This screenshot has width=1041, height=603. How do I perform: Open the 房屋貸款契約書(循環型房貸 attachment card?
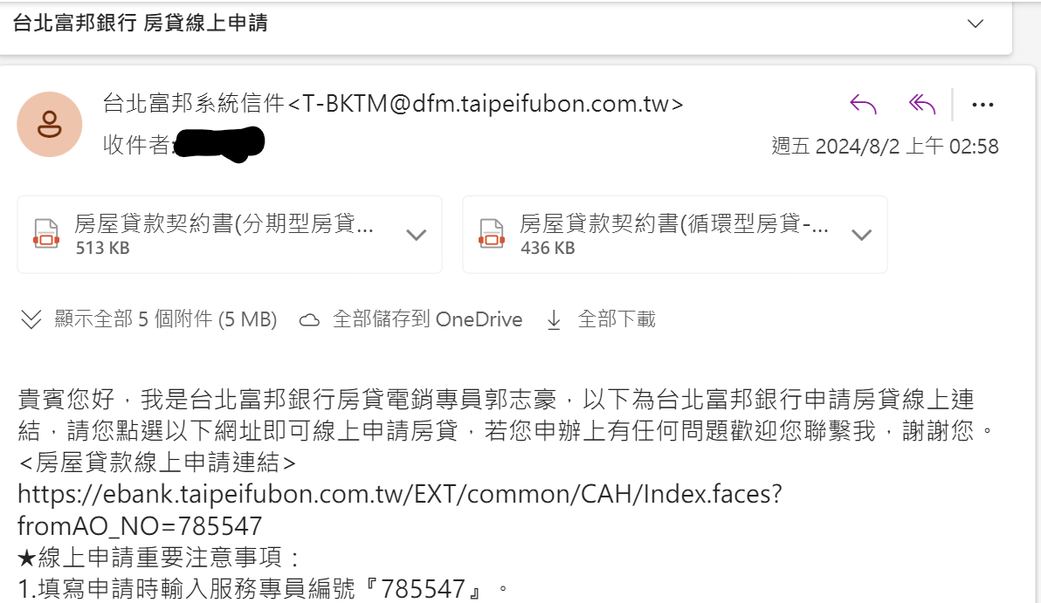tap(674, 234)
